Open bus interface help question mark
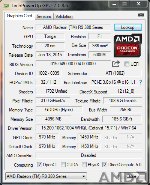The width and height of the screenshot is (150, 185). click(141, 82)
